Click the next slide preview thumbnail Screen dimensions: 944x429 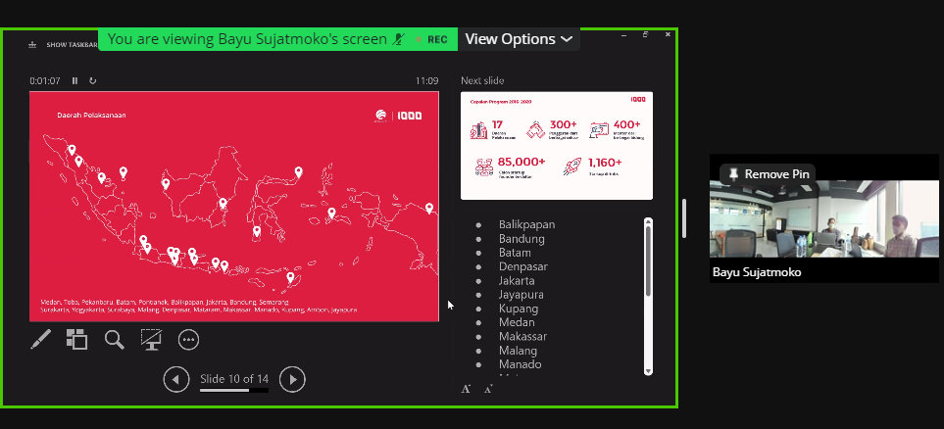556,145
